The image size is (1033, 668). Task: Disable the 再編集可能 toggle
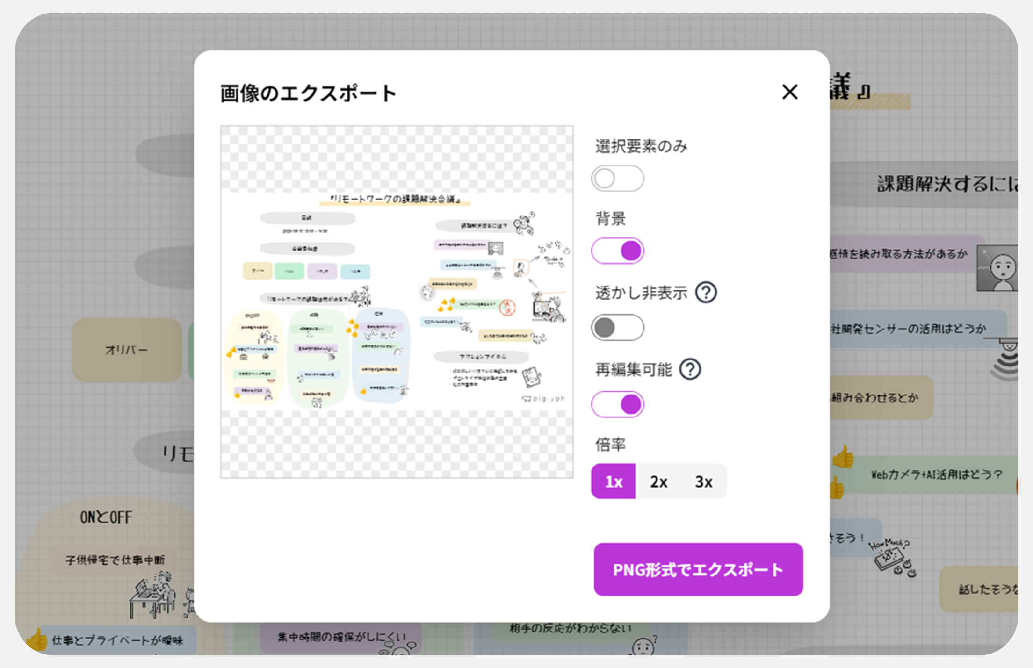coord(617,404)
